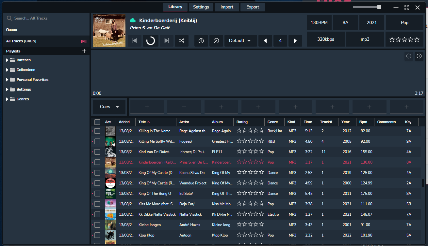The height and width of the screenshot is (246, 428).
Task: Check the Killing In The Name checkbox
Action: pyautogui.click(x=97, y=131)
